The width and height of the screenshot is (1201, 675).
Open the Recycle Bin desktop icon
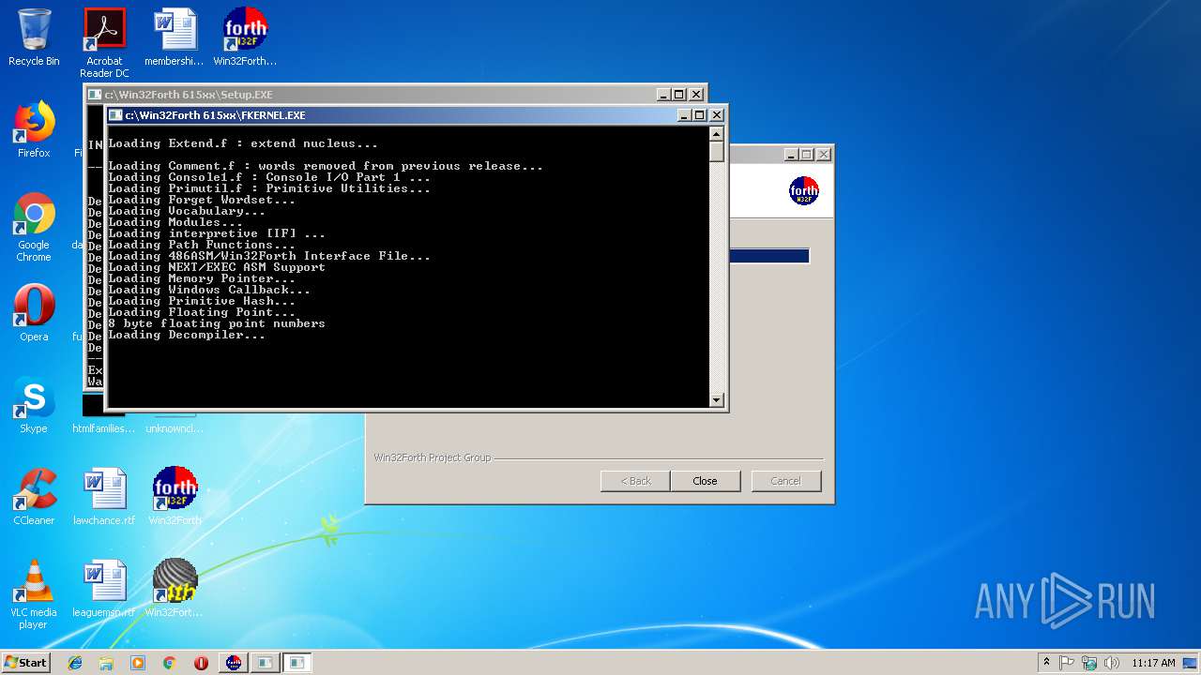point(34,37)
